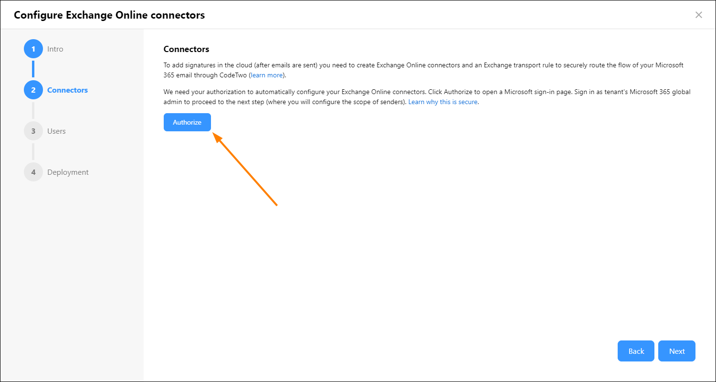Screen dimensions: 716x382
Task: Open the 'learn more' link
Action: (267, 75)
